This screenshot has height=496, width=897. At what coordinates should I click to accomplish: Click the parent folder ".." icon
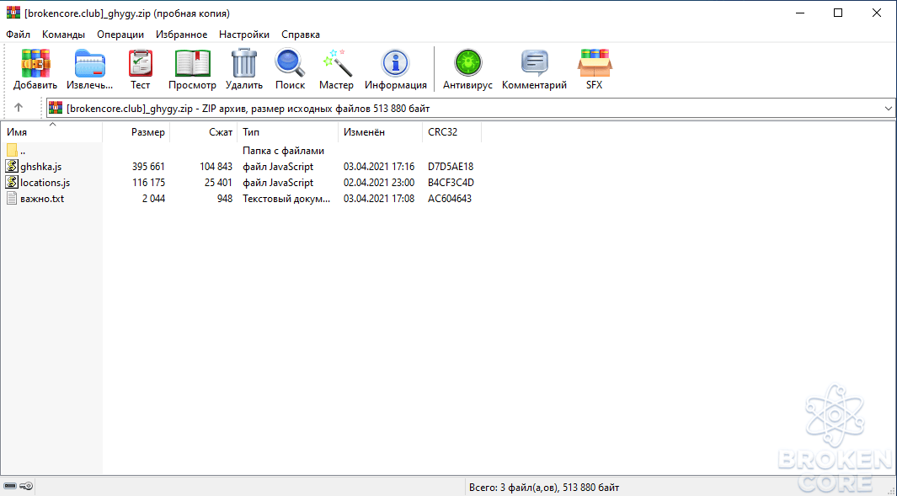point(12,151)
